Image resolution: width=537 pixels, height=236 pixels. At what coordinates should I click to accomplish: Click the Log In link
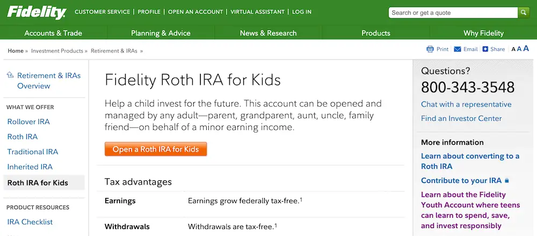[302, 12]
